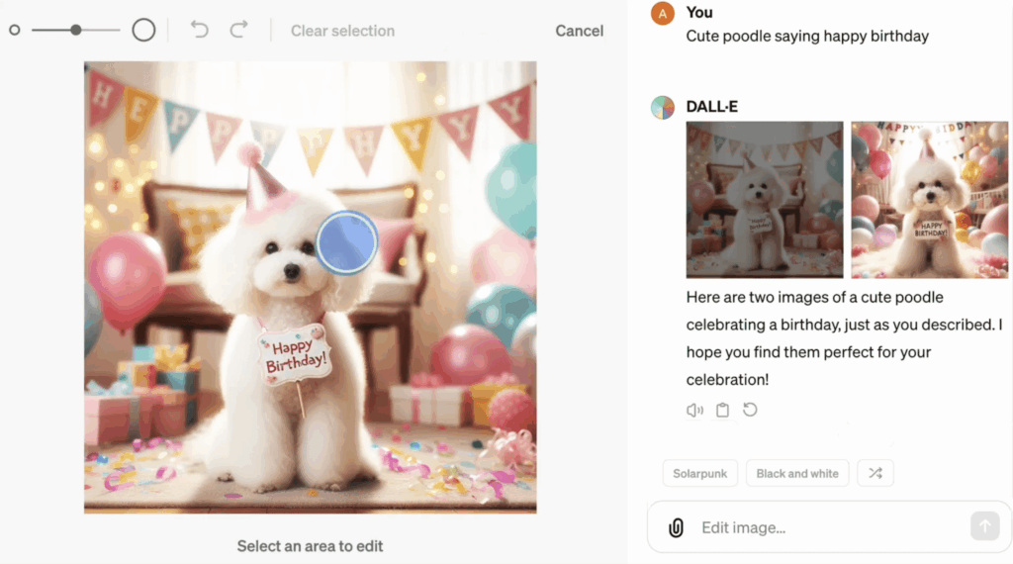Screen dimensions: 1013x564
Task: Apply the Solarpunk style suggestion
Action: point(699,473)
